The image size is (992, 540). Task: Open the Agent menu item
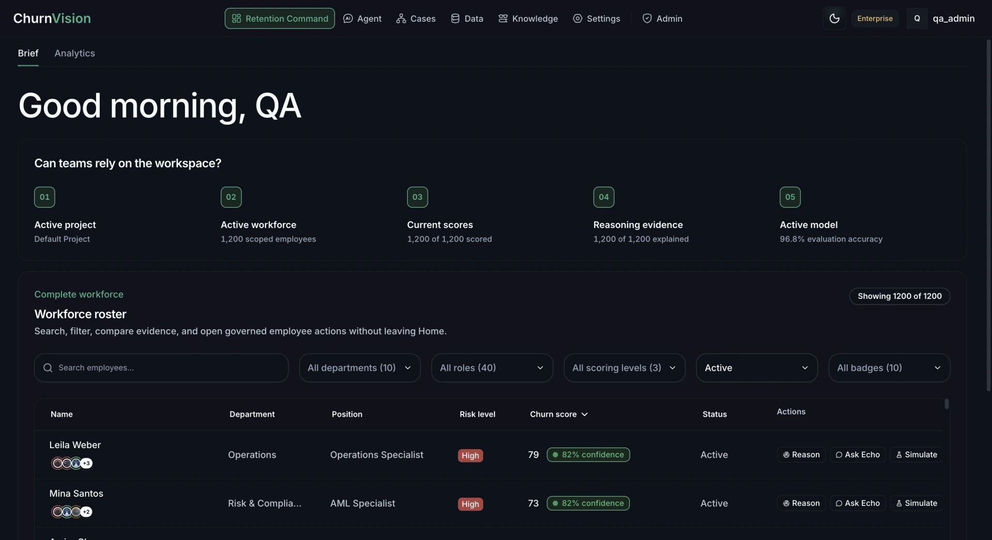(x=362, y=19)
